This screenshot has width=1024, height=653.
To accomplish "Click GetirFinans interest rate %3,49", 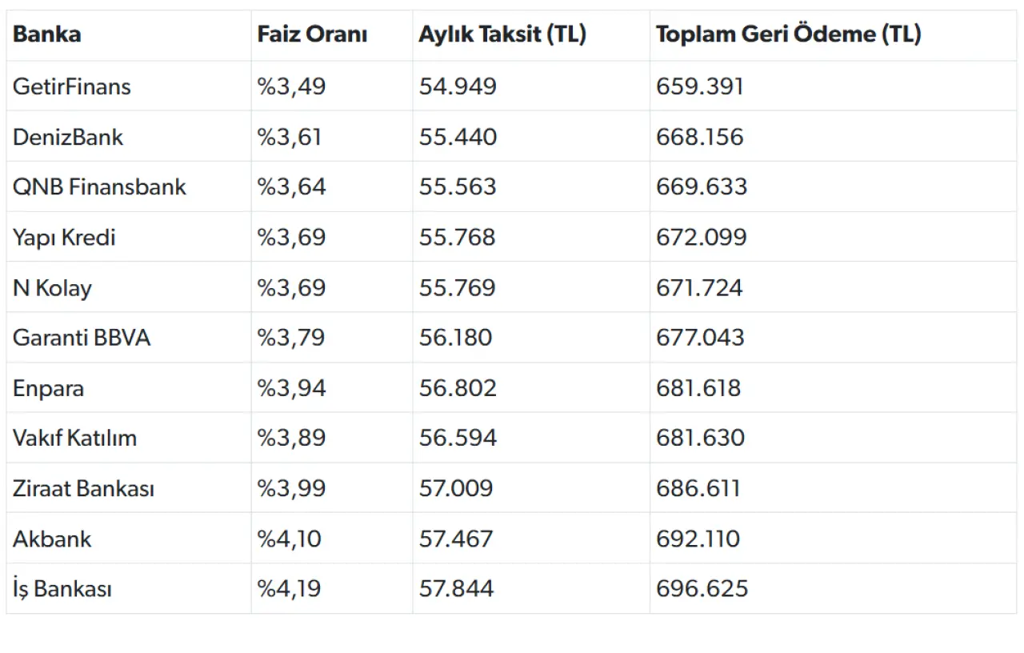I will click(291, 86).
